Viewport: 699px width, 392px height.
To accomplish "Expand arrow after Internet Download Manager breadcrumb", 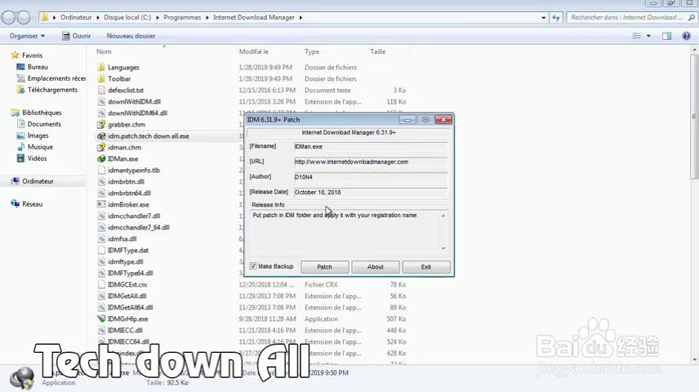I will click(301, 17).
